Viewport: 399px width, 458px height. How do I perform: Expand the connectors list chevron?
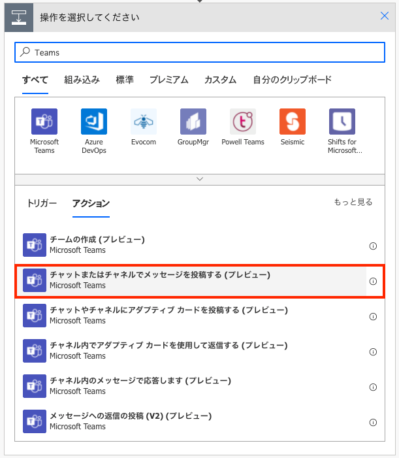200,179
